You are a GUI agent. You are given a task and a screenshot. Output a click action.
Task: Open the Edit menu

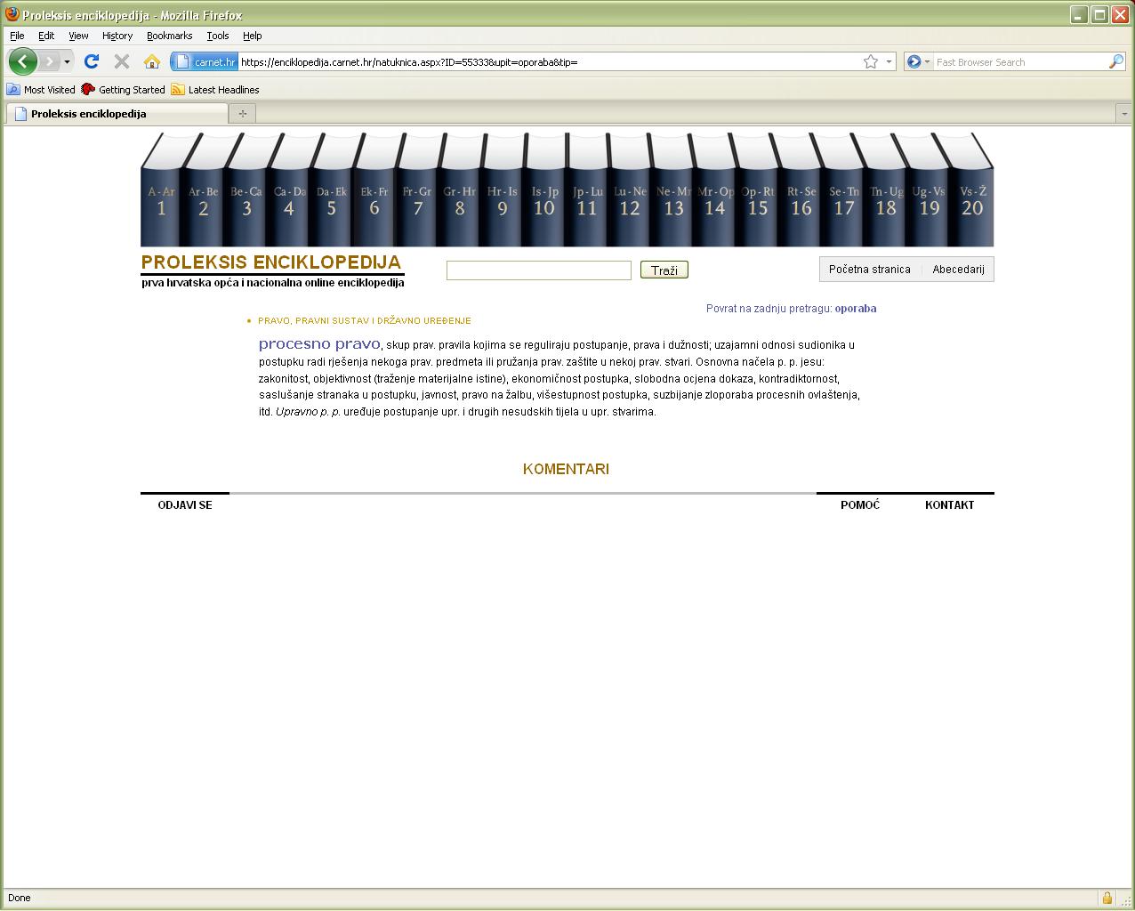point(46,36)
